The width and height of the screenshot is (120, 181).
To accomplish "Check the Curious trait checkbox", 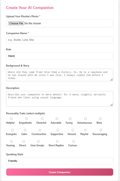I will point(73,142).
